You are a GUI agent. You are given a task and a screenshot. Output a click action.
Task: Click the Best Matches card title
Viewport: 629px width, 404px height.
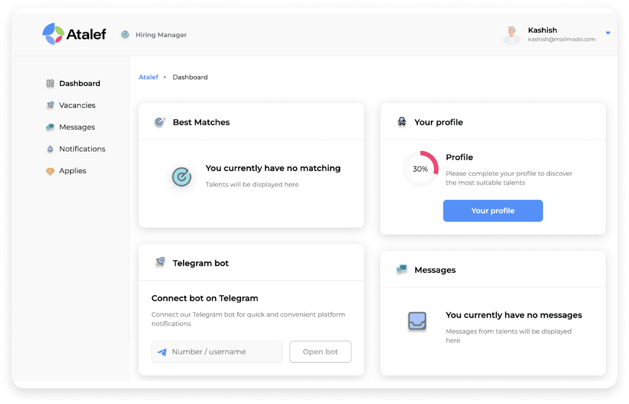201,122
